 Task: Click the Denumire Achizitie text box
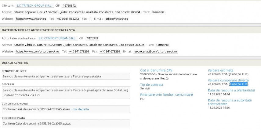coord(65,76)
